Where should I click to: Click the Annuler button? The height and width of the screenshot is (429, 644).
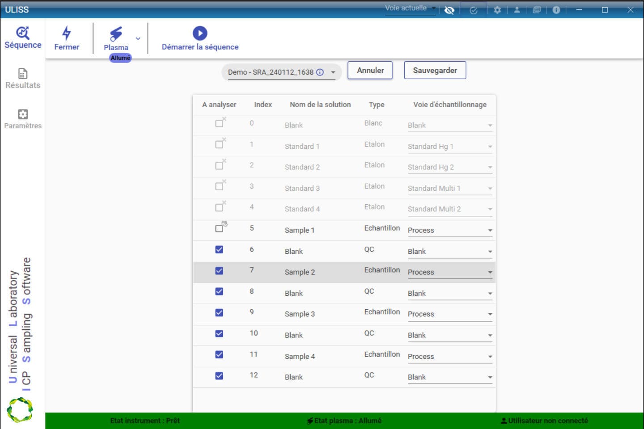[370, 70]
